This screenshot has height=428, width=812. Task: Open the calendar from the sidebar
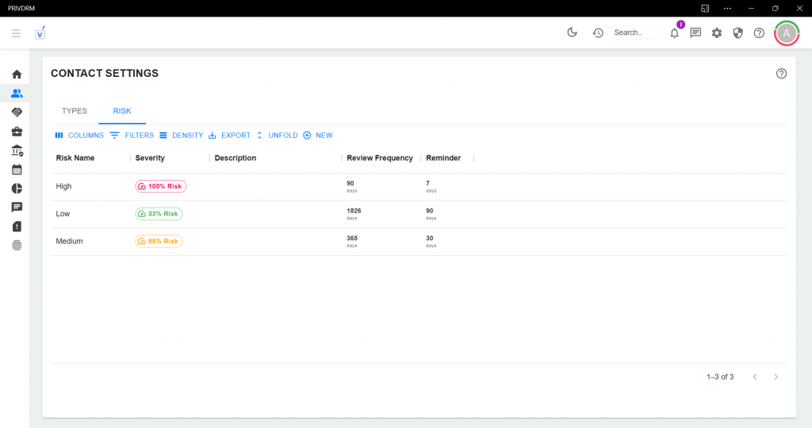click(17, 170)
